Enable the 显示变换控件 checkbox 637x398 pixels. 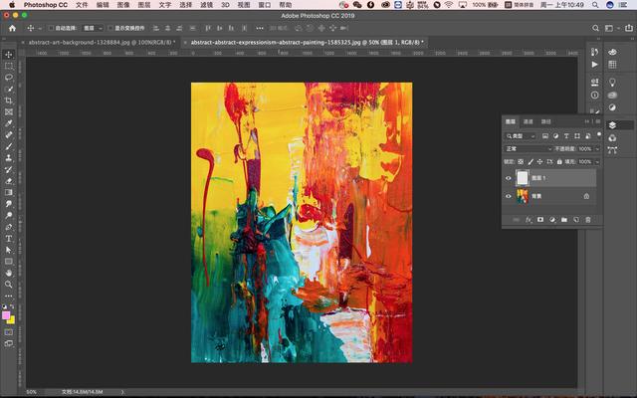pyautogui.click(x=110, y=28)
